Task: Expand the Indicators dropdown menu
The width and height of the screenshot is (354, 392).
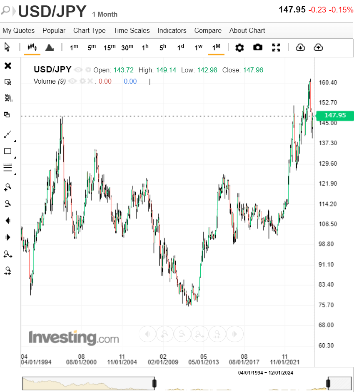Action: (172, 30)
